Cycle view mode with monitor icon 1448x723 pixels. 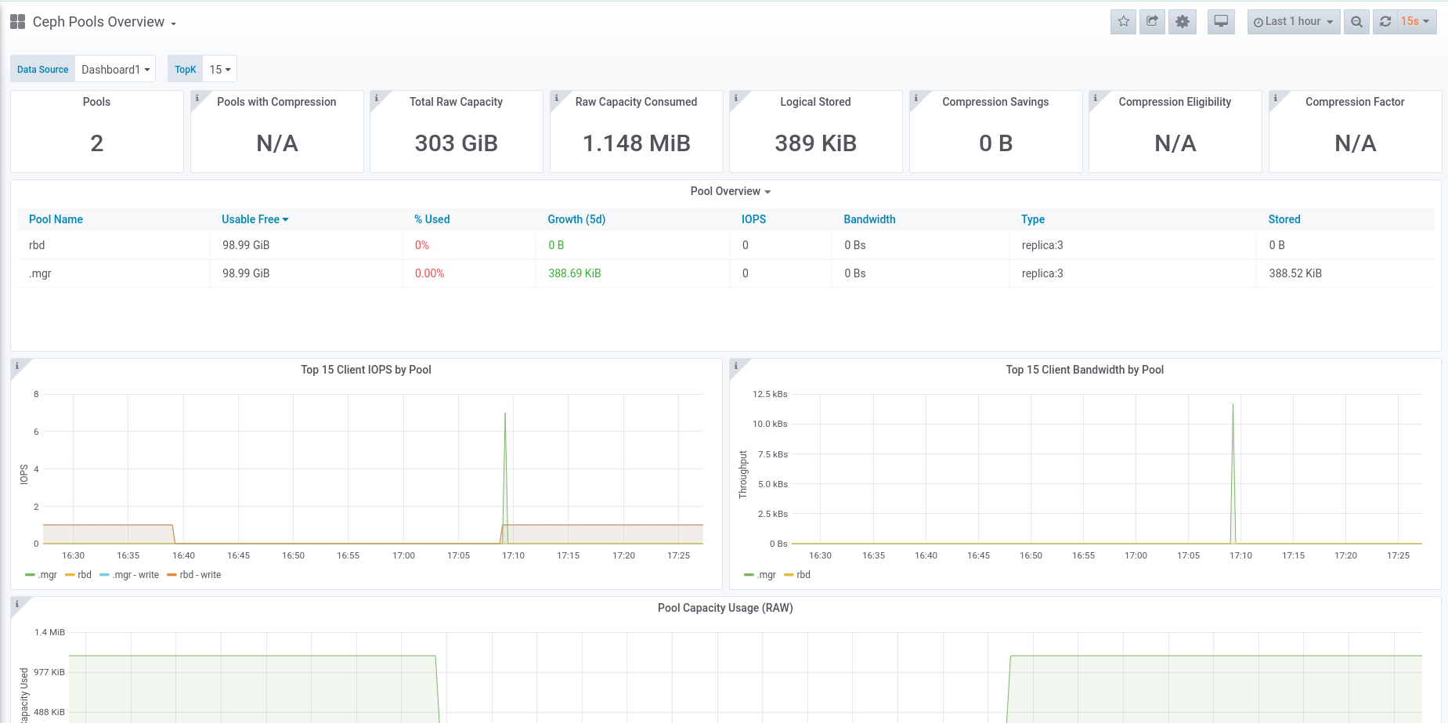tap(1221, 22)
